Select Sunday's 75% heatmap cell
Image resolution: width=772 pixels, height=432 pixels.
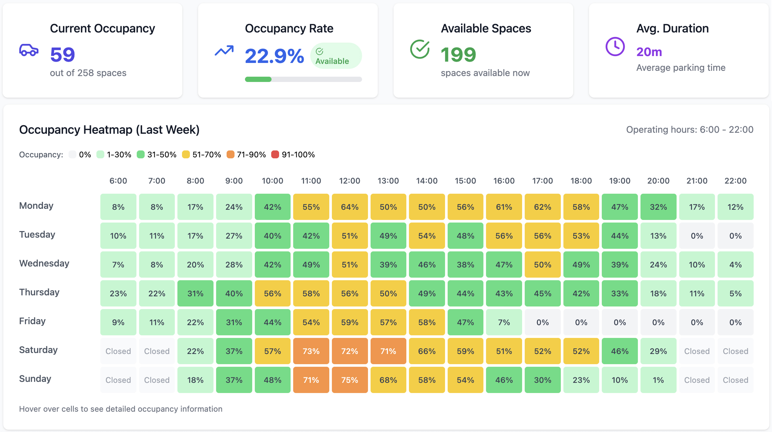point(350,380)
